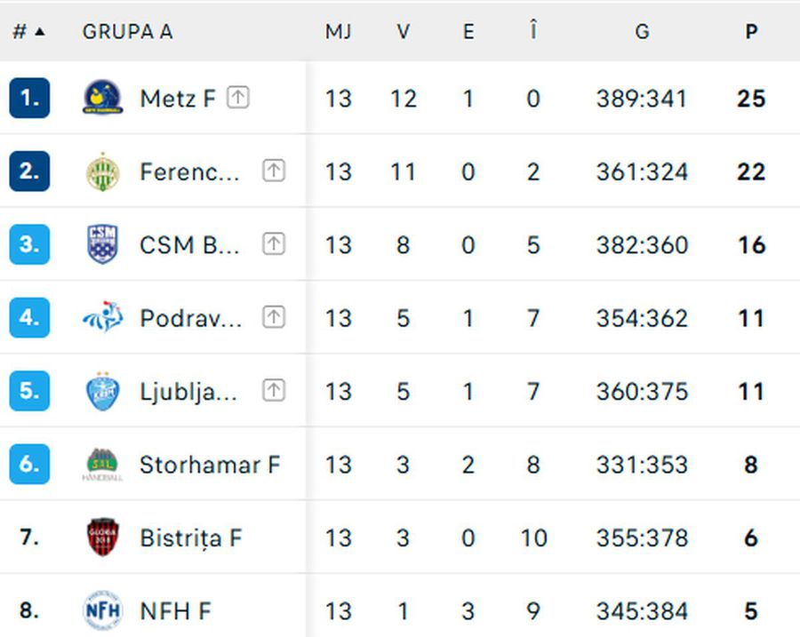Open the Storhamar F team link

point(210,465)
